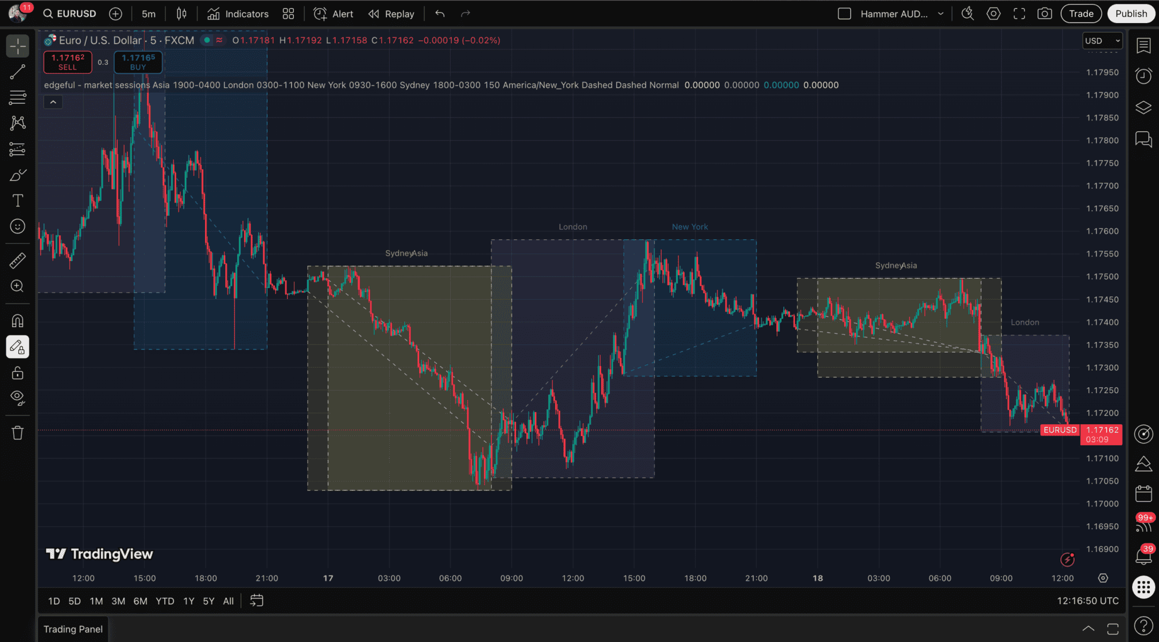Toggle the layout checkbox beside Hammer AUD
The width and height of the screenshot is (1159, 642).
point(844,14)
